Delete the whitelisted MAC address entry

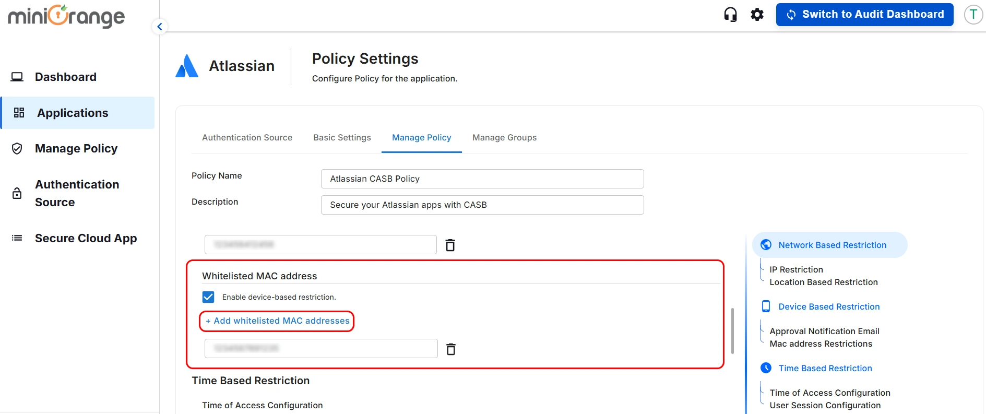coord(451,349)
